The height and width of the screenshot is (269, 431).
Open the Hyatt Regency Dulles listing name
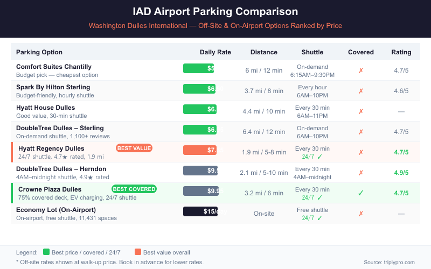(51, 148)
